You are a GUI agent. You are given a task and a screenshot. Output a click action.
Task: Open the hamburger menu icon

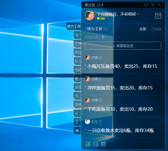pyautogui.click(x=153, y=5)
